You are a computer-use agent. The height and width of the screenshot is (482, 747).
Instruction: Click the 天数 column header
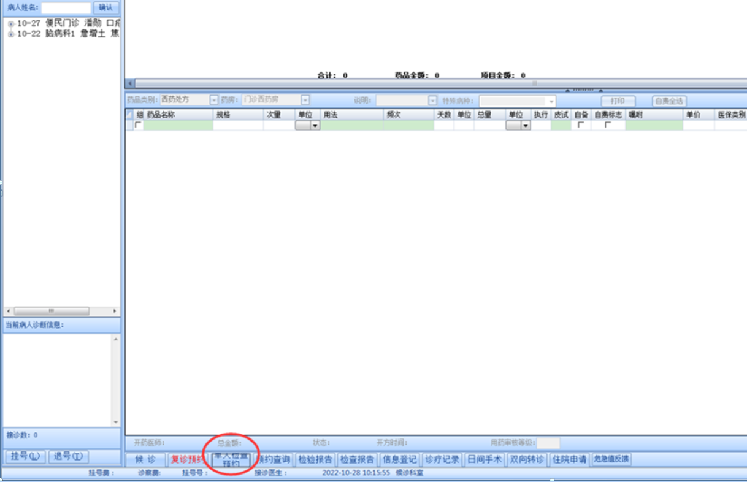tap(444, 115)
